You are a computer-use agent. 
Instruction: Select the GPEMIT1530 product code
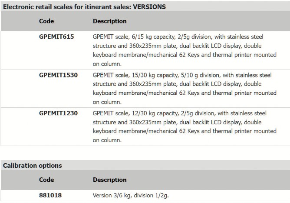click(58, 75)
